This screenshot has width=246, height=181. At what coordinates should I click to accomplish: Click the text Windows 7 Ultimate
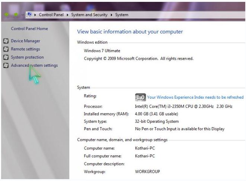pyautogui.click(x=102, y=51)
